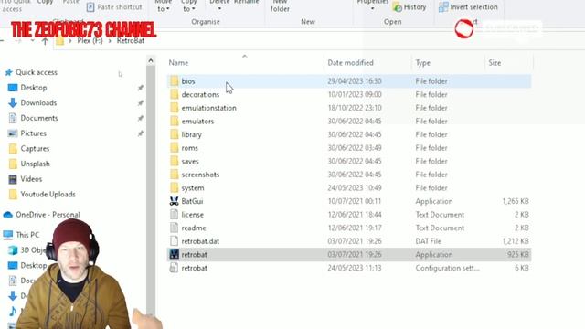The image size is (585, 329).
Task: Sort by Date modified column header
Action: pyautogui.click(x=350, y=63)
